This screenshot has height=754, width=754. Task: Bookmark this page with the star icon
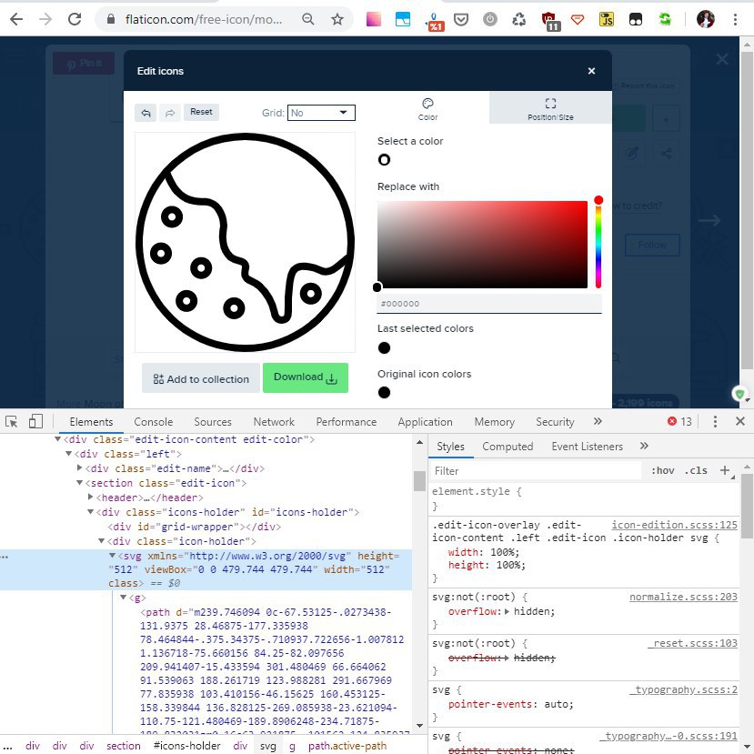(x=337, y=19)
